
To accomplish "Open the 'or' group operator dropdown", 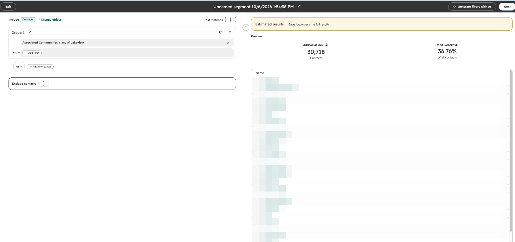I will tap(19, 67).
